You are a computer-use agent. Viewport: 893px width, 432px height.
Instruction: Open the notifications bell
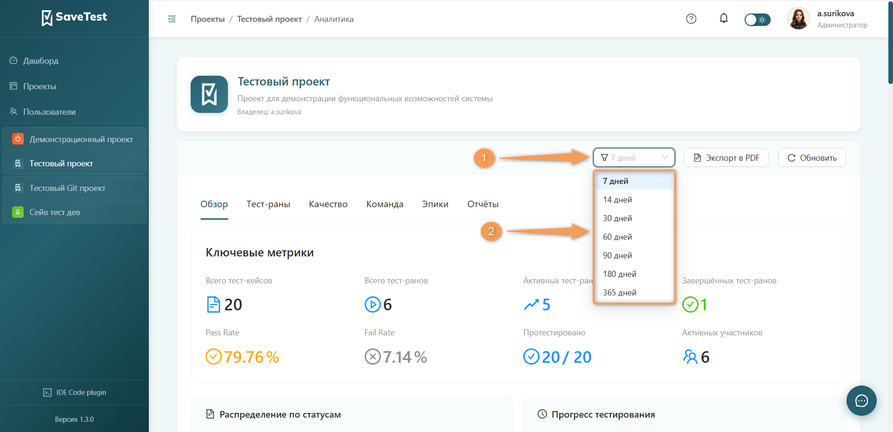(724, 19)
